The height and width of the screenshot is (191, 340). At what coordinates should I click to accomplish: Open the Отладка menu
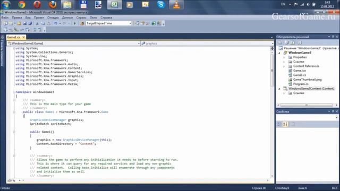pos(53,18)
